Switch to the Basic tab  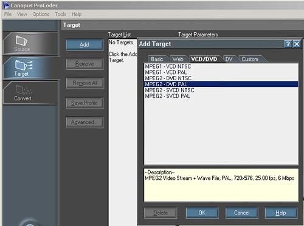(157, 59)
